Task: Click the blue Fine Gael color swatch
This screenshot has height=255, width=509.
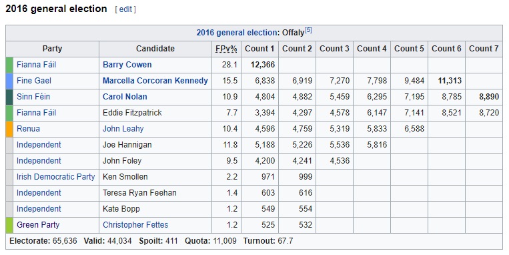Action: coord(9,81)
